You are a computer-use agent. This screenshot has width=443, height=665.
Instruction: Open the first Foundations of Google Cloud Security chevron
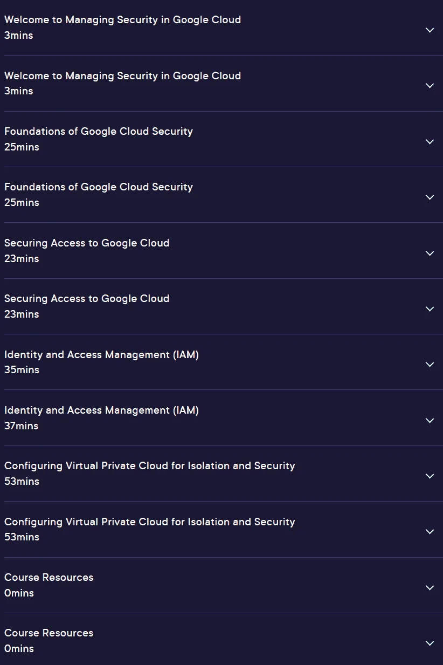[430, 142]
